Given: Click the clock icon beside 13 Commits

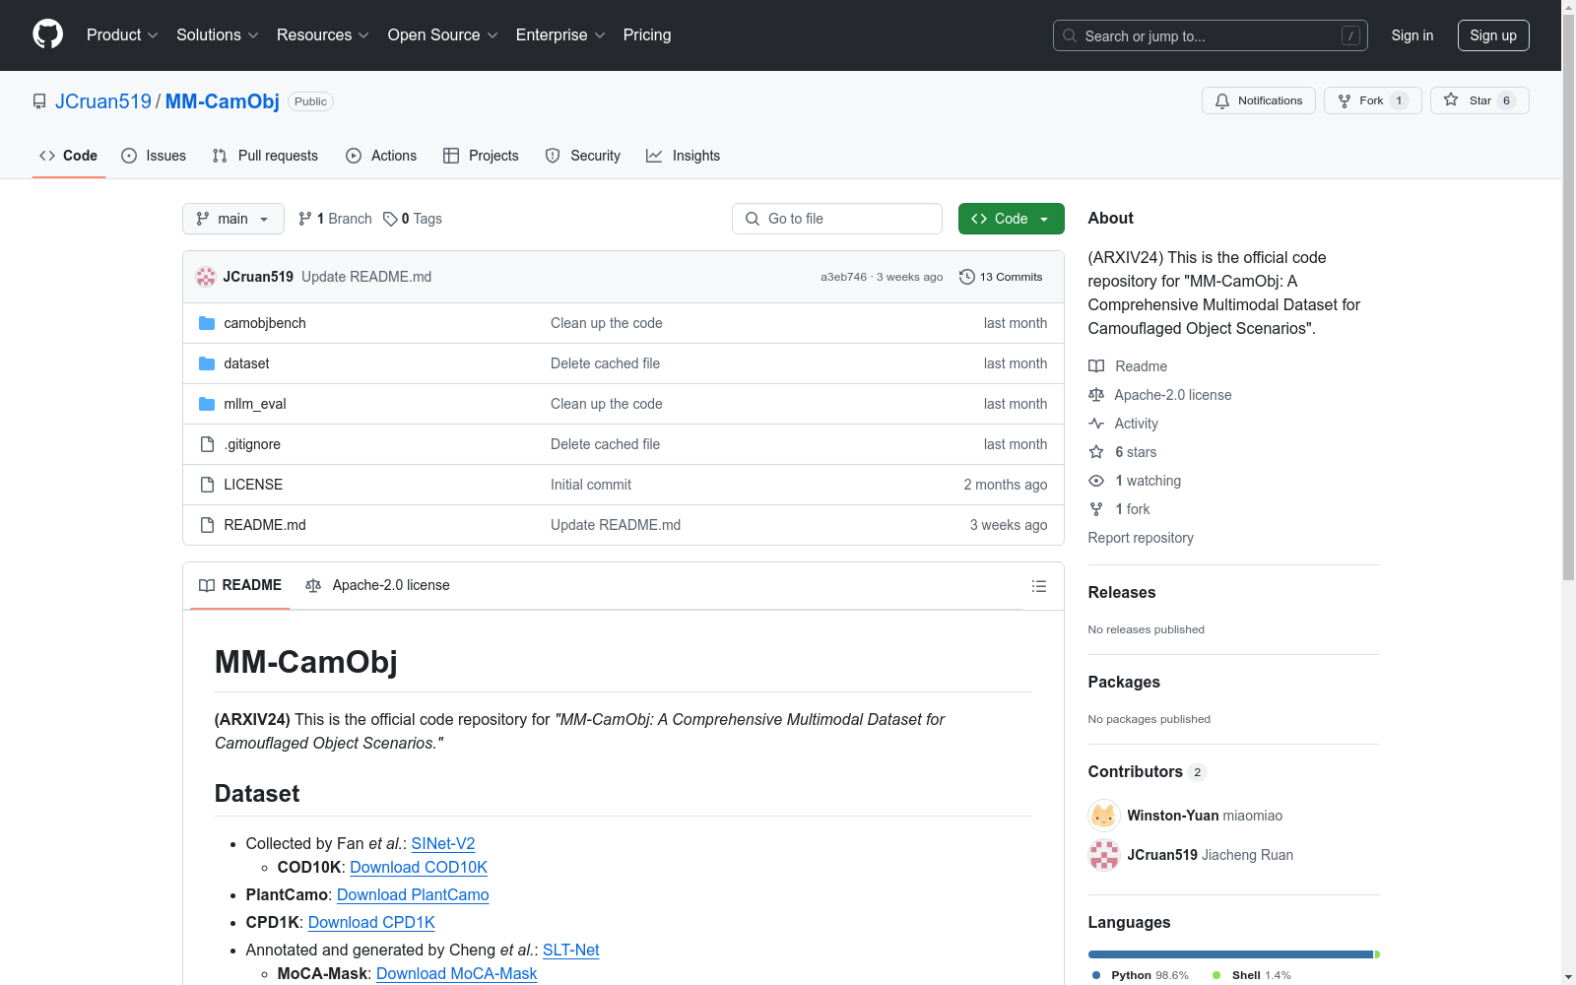Looking at the screenshot, I should point(967,277).
